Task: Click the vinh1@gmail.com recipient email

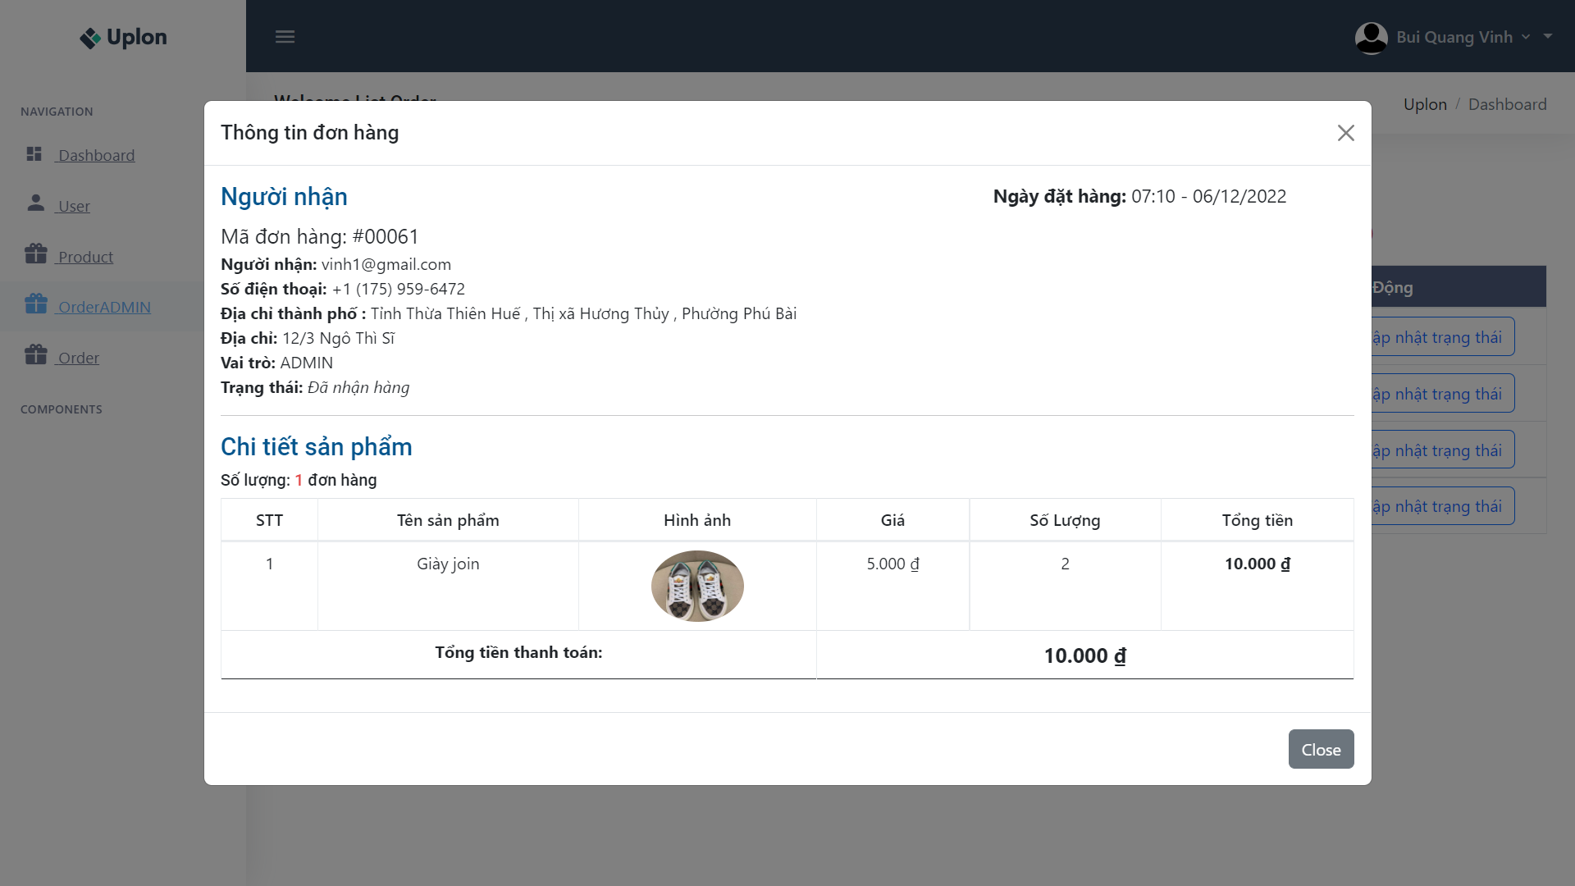Action: pyautogui.click(x=386, y=264)
